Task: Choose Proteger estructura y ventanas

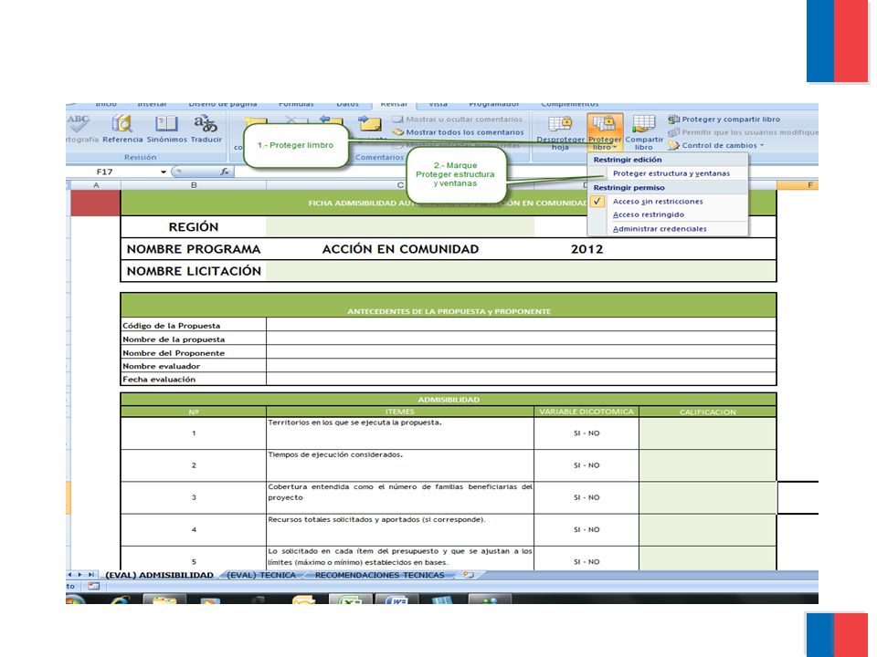Action: [671, 173]
